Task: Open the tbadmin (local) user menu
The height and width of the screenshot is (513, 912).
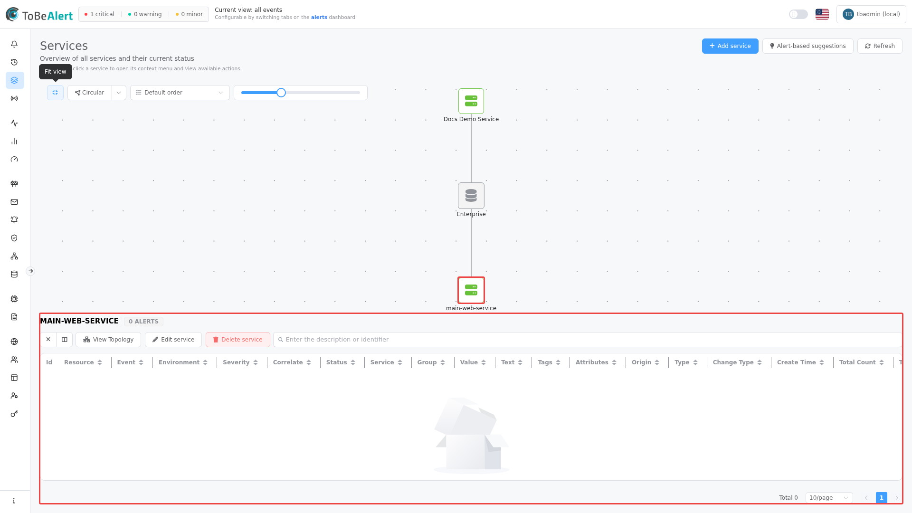Action: click(871, 14)
